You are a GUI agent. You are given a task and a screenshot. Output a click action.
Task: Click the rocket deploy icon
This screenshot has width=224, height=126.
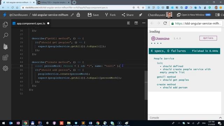click(140, 15)
